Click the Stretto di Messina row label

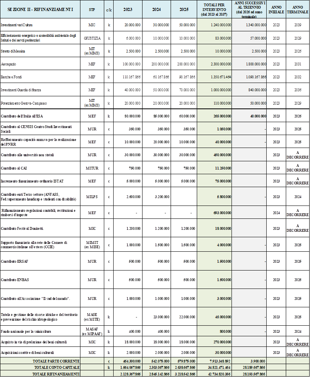[x=14, y=51]
